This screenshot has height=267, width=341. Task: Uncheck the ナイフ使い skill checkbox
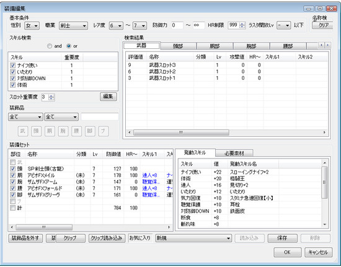[x=13, y=66]
